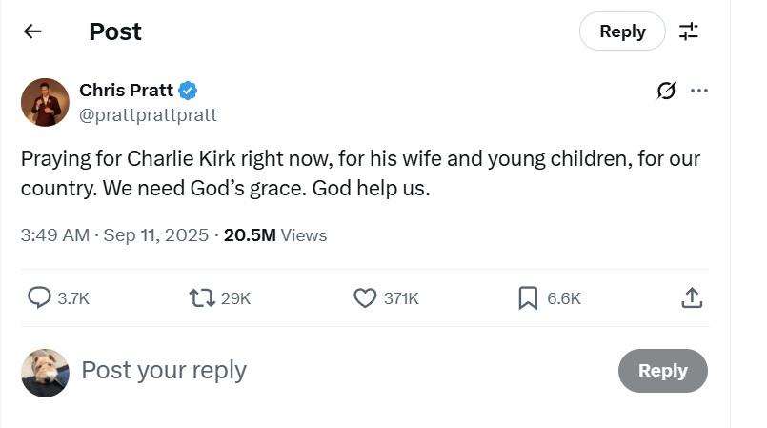This screenshot has height=428, width=767.
Task: Open the reply sorting filter icon
Action: [688, 31]
